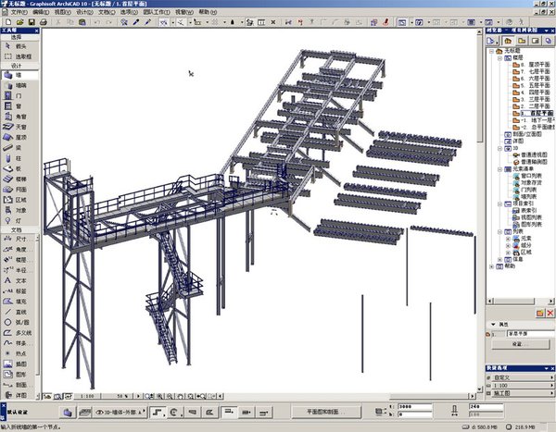Image resolution: width=556 pixels, height=432 pixels.
Task: Click the wall height input field showing 3000
Action: pos(410,406)
